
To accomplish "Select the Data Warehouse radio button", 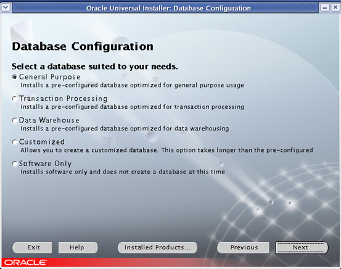I will [x=15, y=121].
